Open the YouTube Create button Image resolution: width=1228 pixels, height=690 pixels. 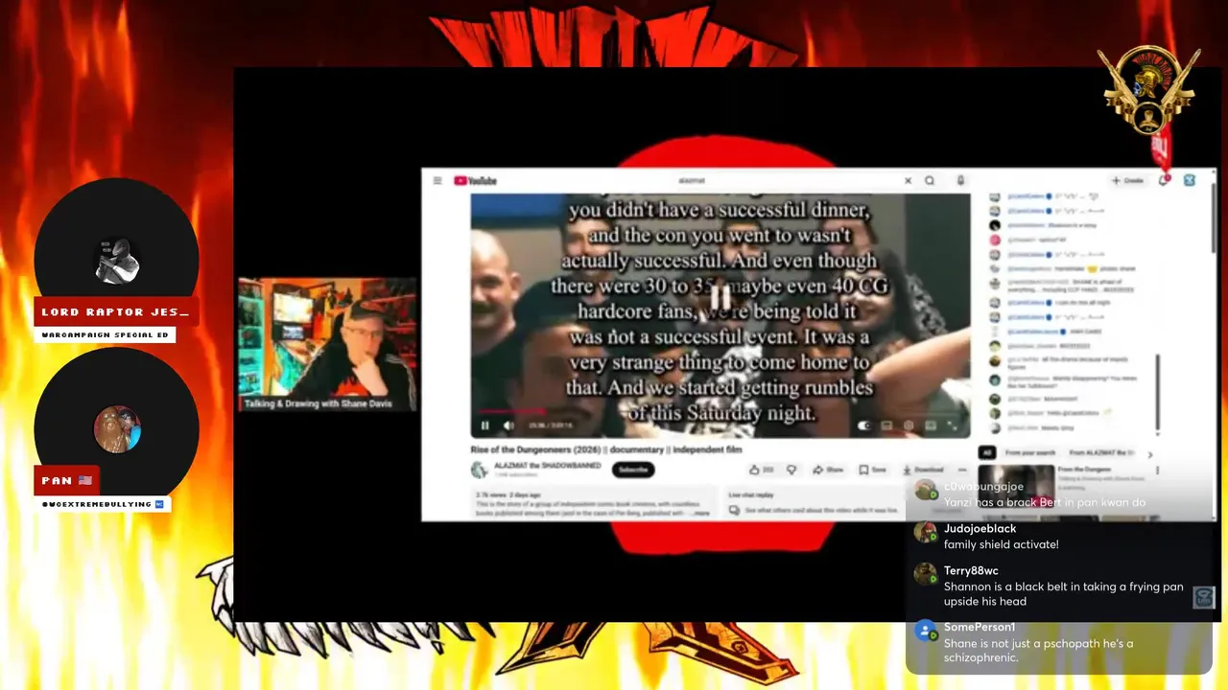tap(1127, 180)
